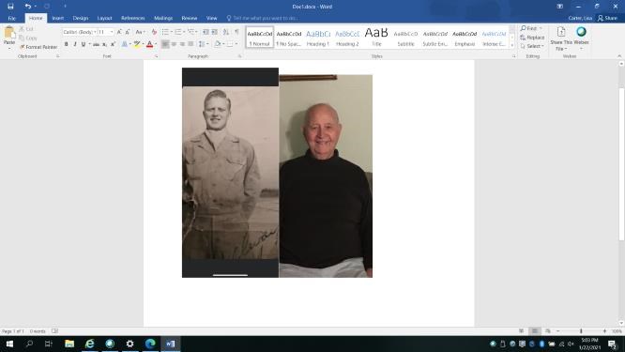
Task: Click the Strikethrough icon
Action: [96, 44]
